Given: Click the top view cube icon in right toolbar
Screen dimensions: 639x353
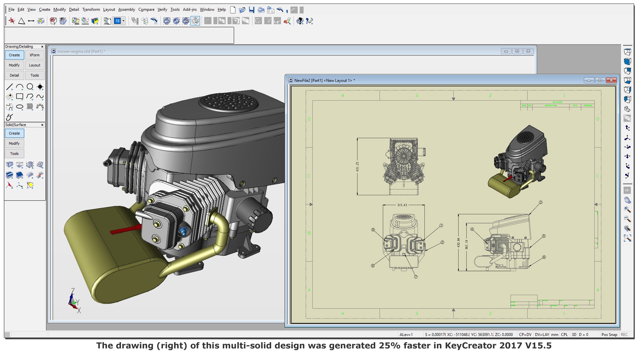Looking at the screenshot, I should 627,52.
